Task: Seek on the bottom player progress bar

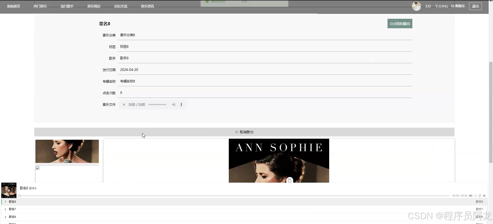Action: (x=234, y=196)
